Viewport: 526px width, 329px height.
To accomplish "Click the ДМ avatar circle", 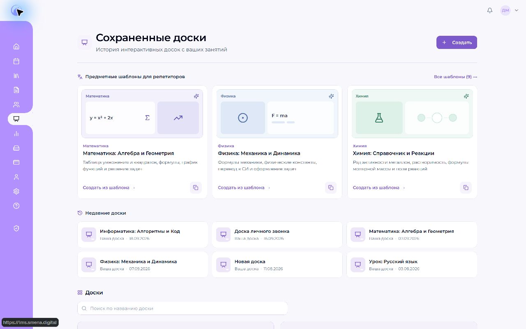I will 505,11.
